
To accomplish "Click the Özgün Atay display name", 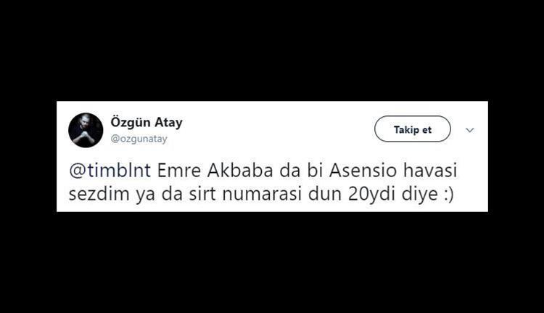I will 147,122.
